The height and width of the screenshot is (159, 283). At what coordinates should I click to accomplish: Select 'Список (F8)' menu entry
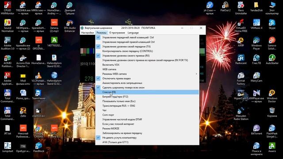tap(147, 92)
